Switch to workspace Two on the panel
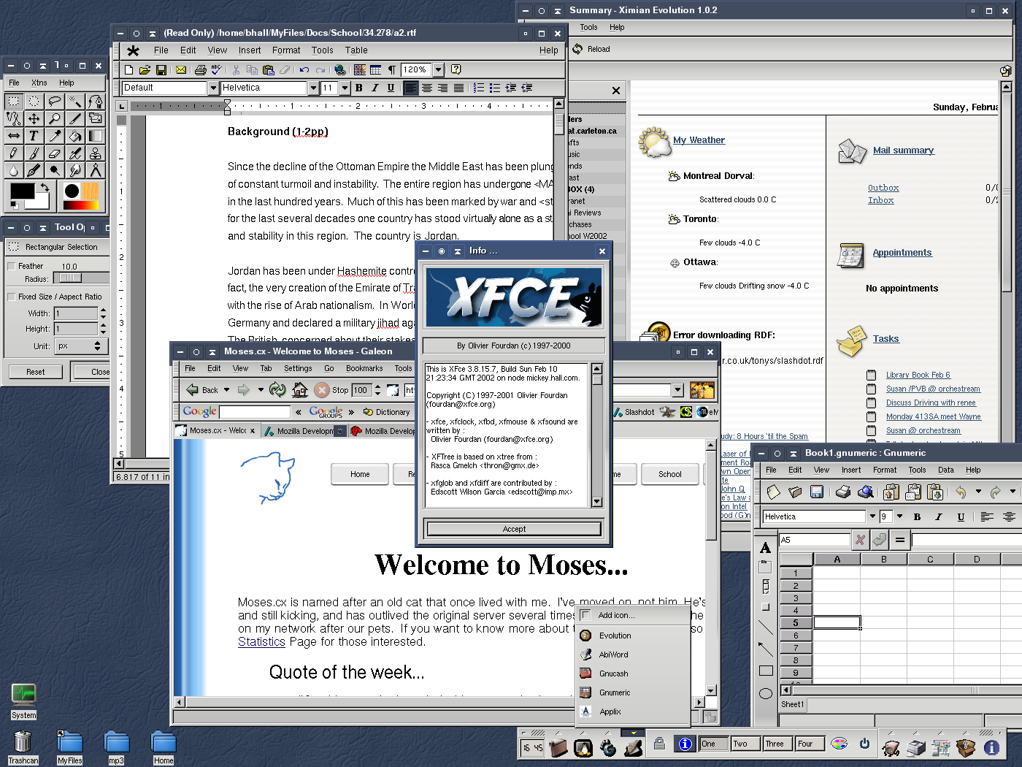The image size is (1022, 767). [x=745, y=744]
